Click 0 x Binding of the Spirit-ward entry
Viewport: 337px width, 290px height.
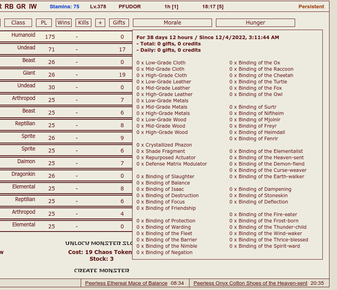[x=265, y=246]
